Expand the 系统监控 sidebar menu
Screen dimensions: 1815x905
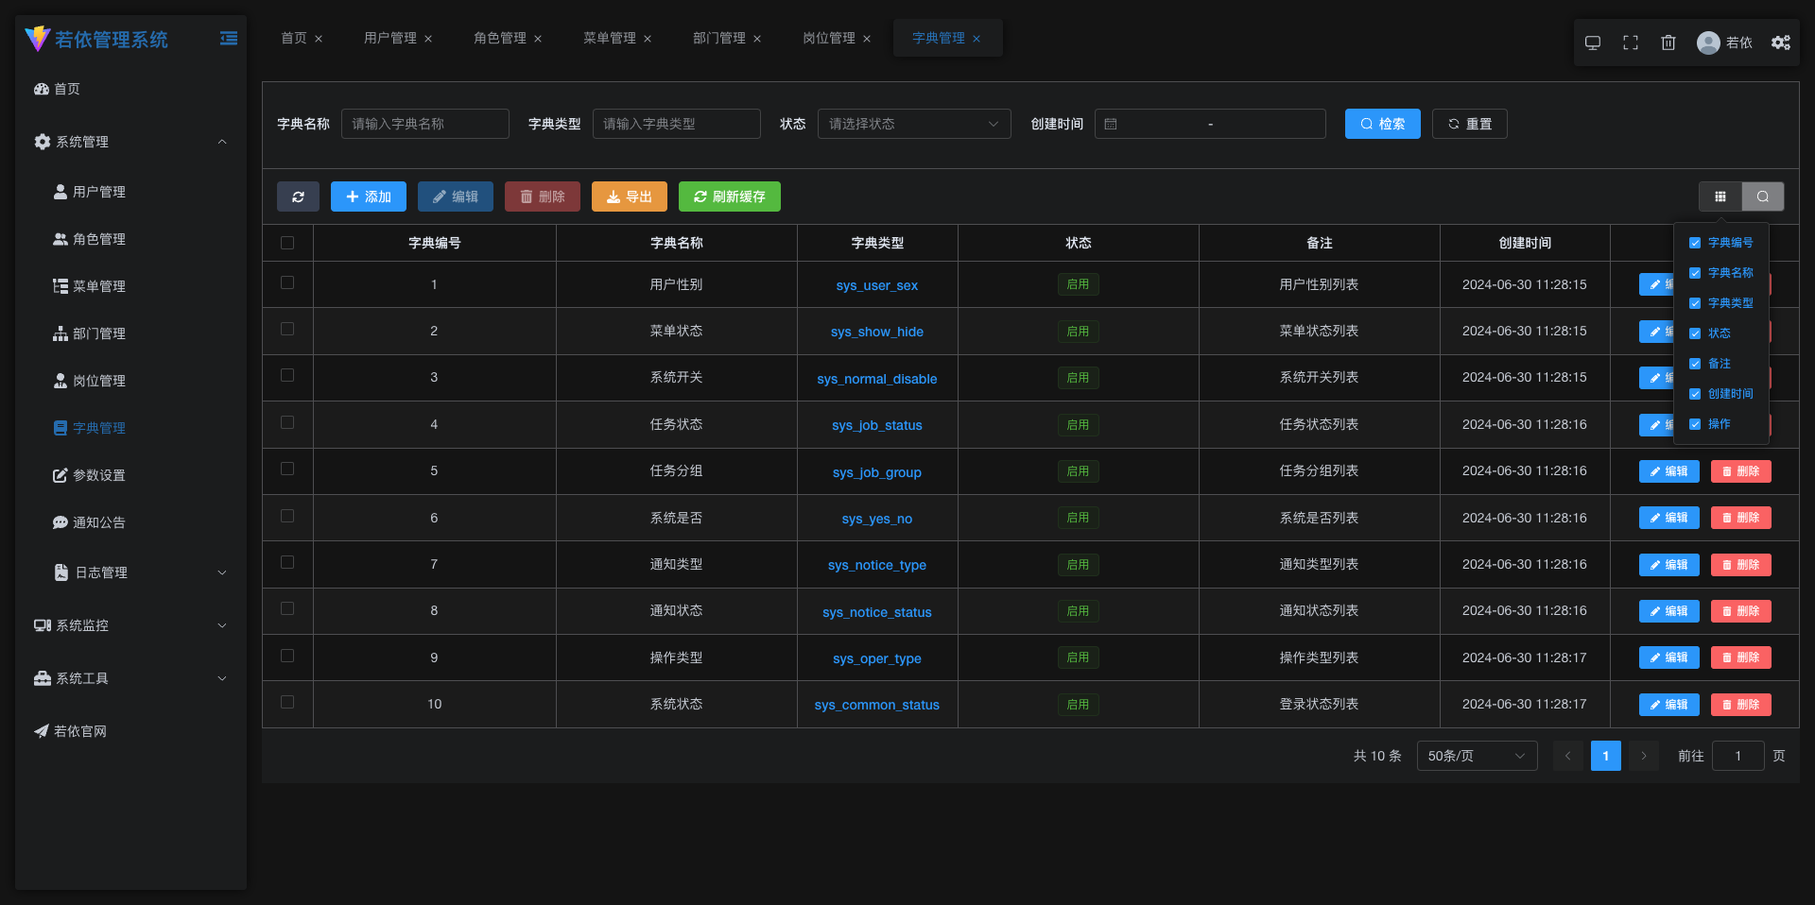click(130, 625)
